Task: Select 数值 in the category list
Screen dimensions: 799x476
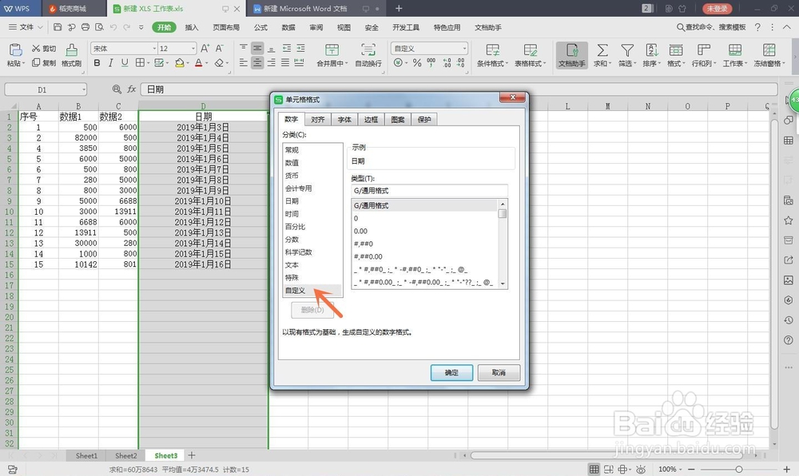Action: (x=313, y=162)
